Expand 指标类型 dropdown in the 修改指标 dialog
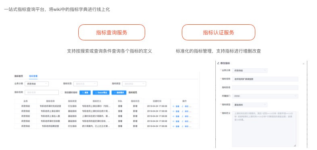Viewport: 317px width, 150px height. [250, 105]
